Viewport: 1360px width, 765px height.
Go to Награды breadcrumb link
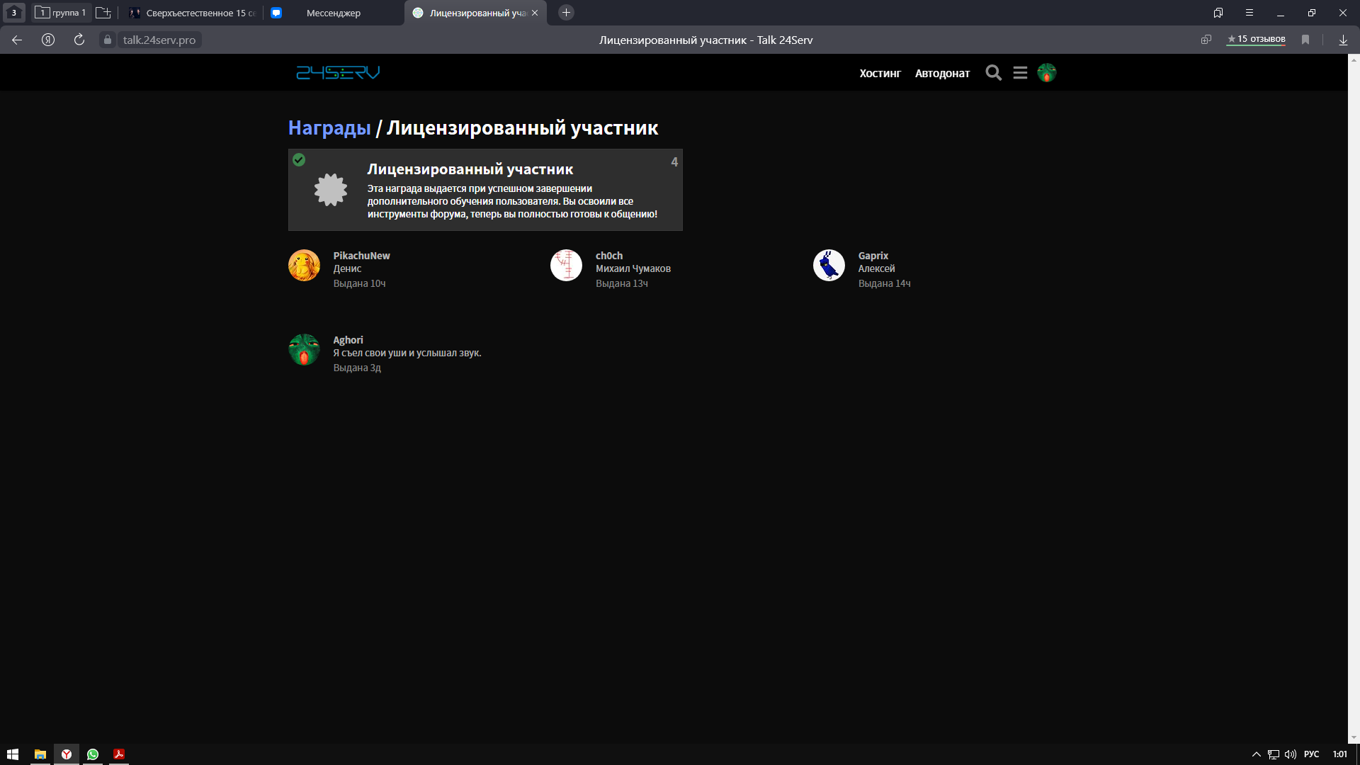pyautogui.click(x=329, y=127)
